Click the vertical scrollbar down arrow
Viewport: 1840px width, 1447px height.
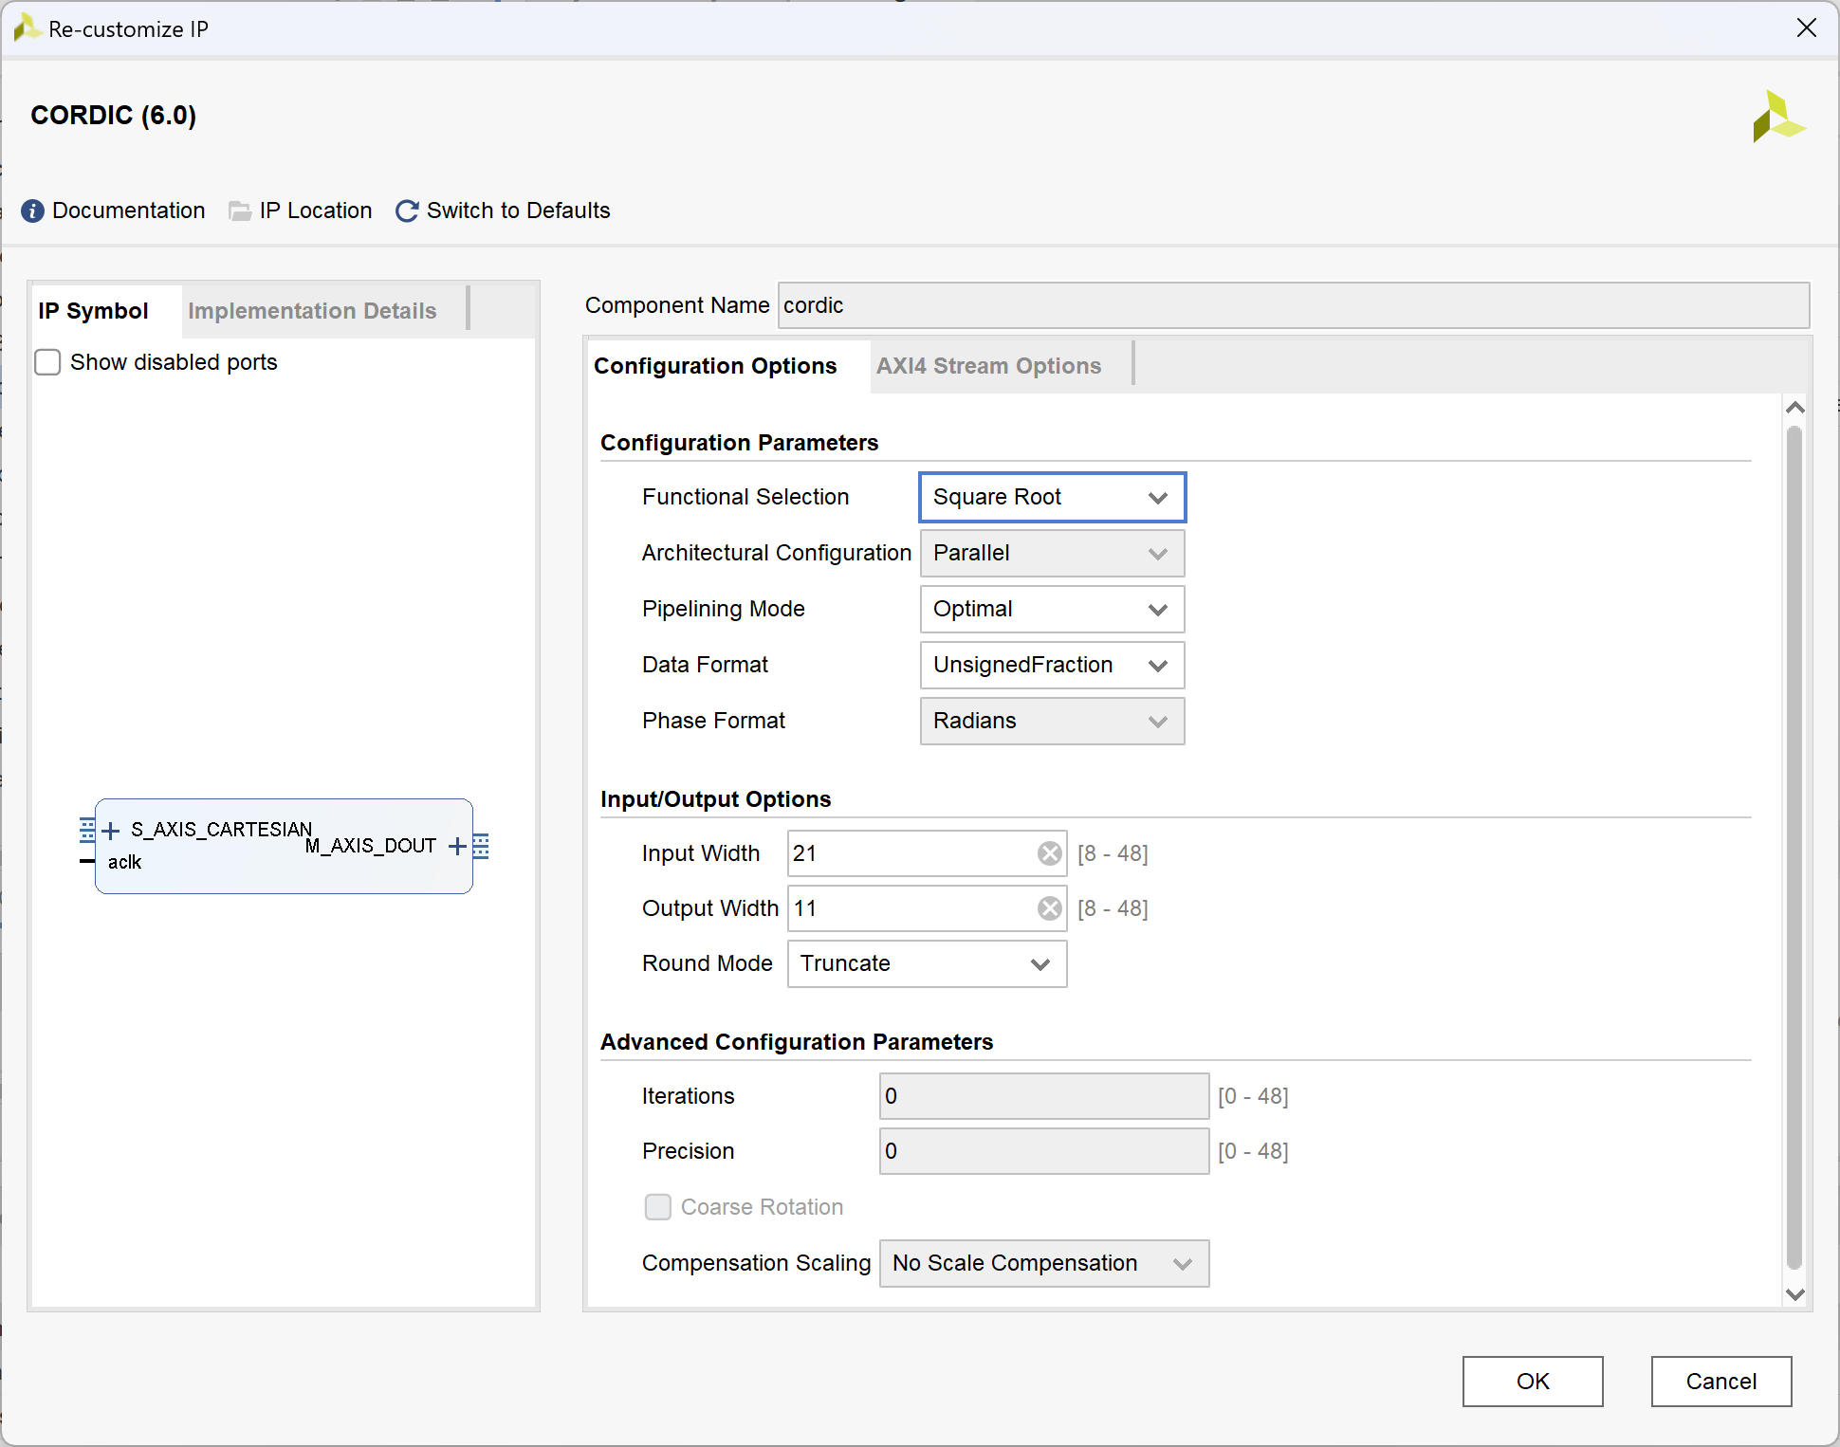(x=1794, y=1294)
